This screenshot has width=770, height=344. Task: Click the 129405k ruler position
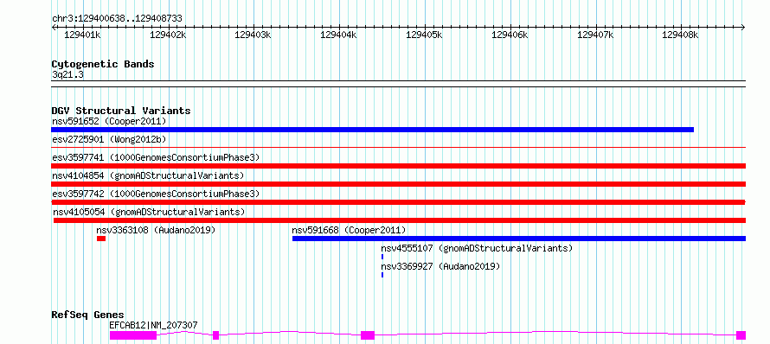[x=425, y=35]
